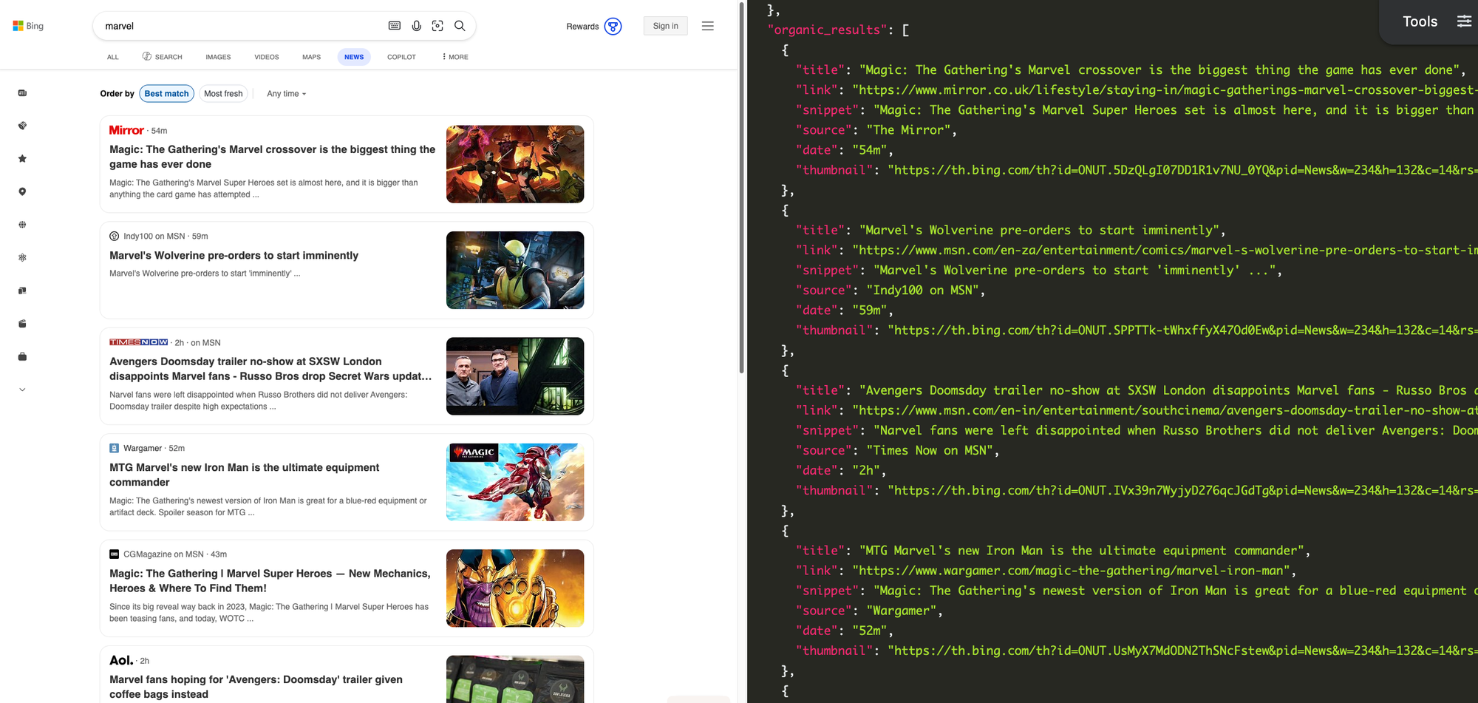This screenshot has height=703, width=1478.
Task: Open the hamburger menu next to Sign in
Action: [x=708, y=26]
